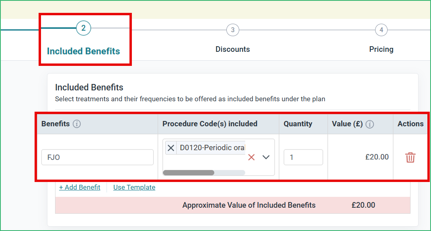Click the + Add Benefit link
Image resolution: width=431 pixels, height=231 pixels.
[x=80, y=187]
